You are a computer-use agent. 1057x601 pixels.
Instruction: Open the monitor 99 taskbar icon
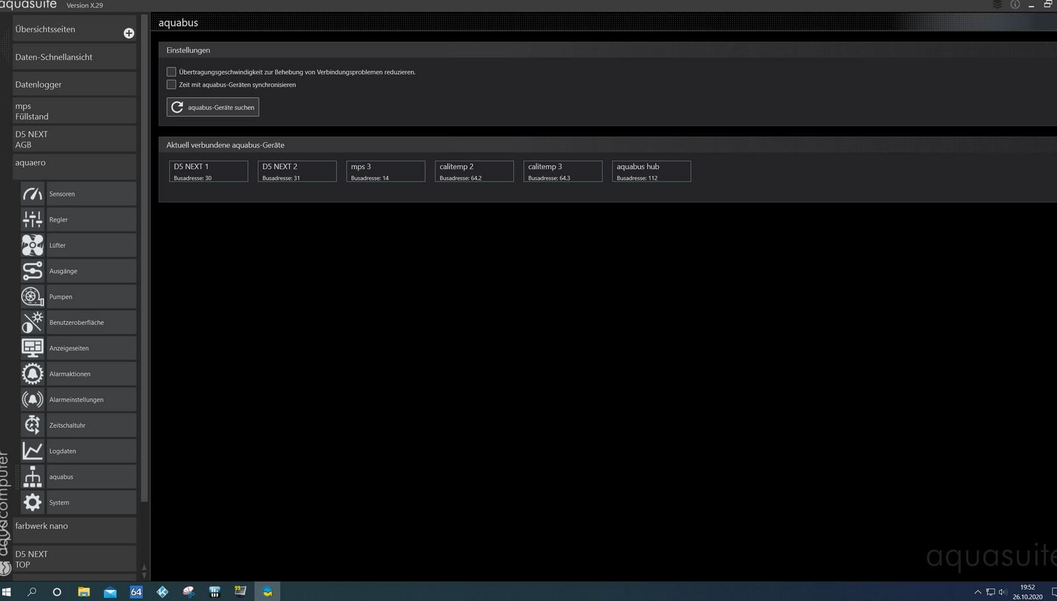click(x=240, y=591)
